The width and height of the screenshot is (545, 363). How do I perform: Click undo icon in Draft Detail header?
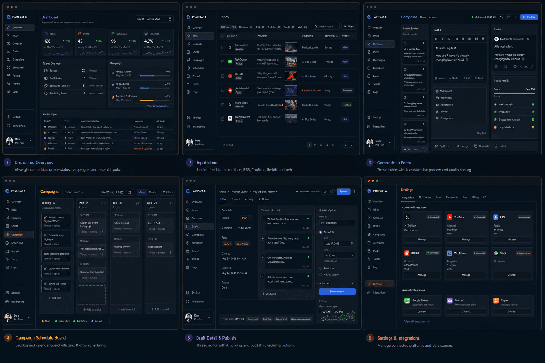click(x=324, y=191)
